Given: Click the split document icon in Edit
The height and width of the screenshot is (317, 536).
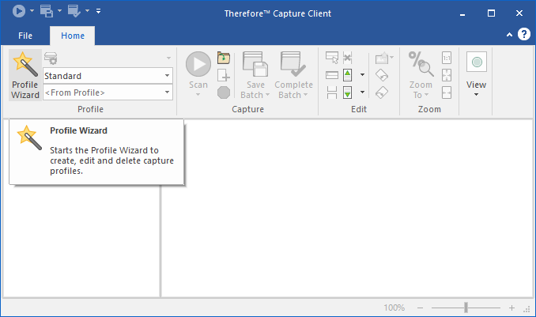Looking at the screenshot, I should pyautogui.click(x=332, y=92).
